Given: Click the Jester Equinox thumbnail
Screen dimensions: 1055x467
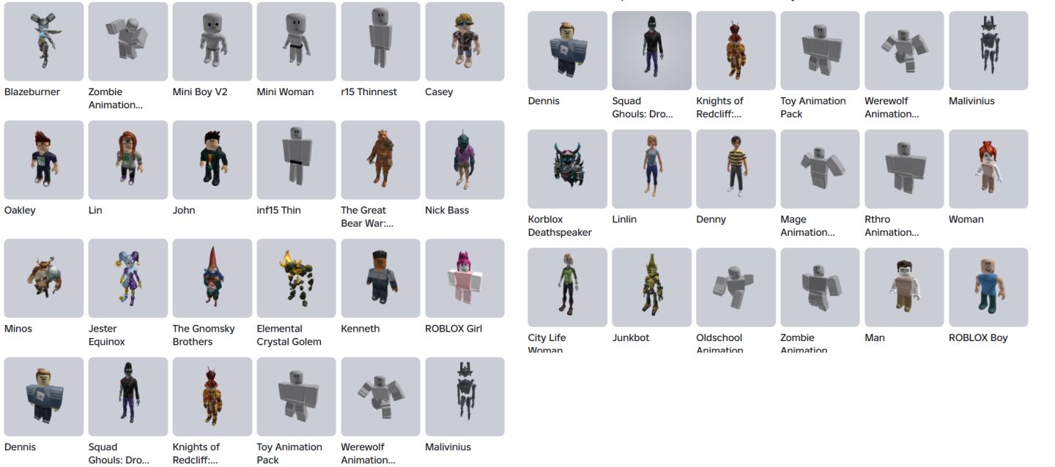Looking at the screenshot, I should click(x=128, y=278).
